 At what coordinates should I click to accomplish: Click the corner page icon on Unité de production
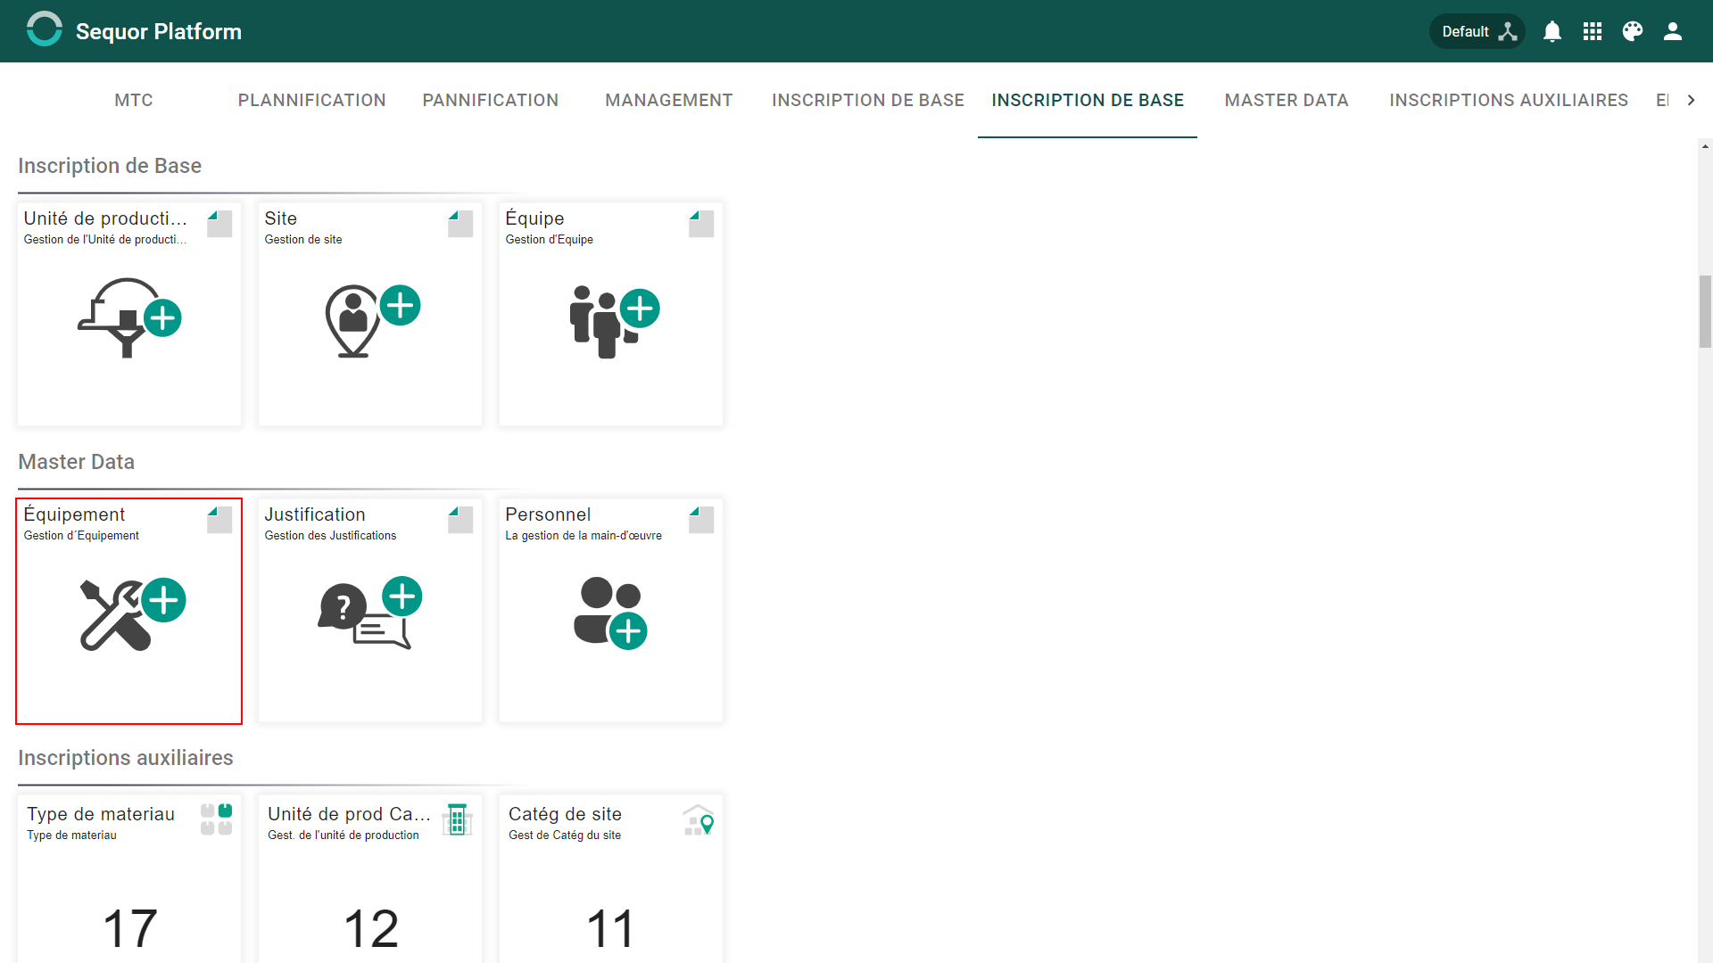click(x=219, y=224)
